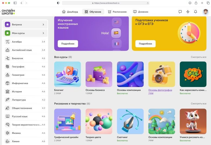Open the Основы фотографии course link

pos(160,90)
